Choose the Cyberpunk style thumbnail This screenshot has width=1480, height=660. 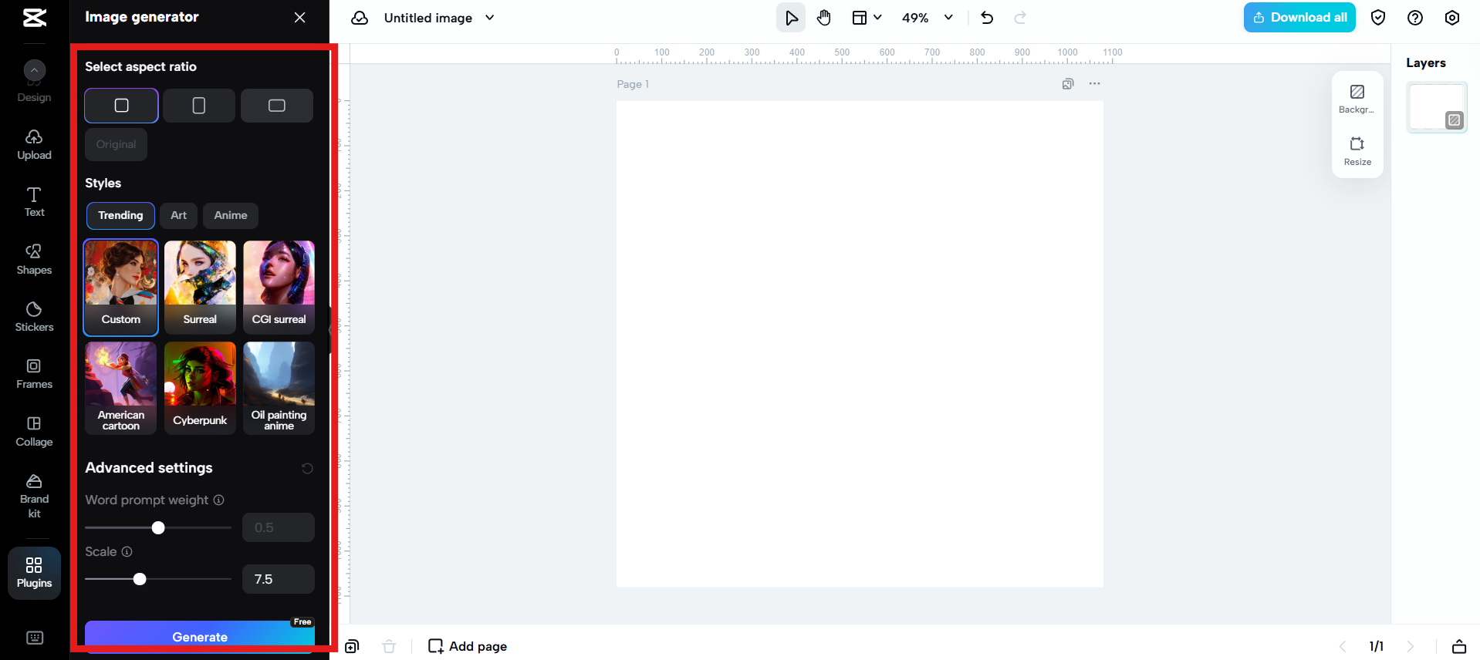point(200,388)
